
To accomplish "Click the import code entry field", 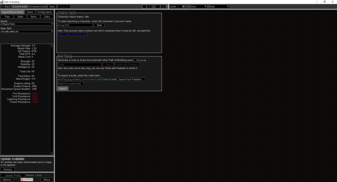I will [79, 79].
